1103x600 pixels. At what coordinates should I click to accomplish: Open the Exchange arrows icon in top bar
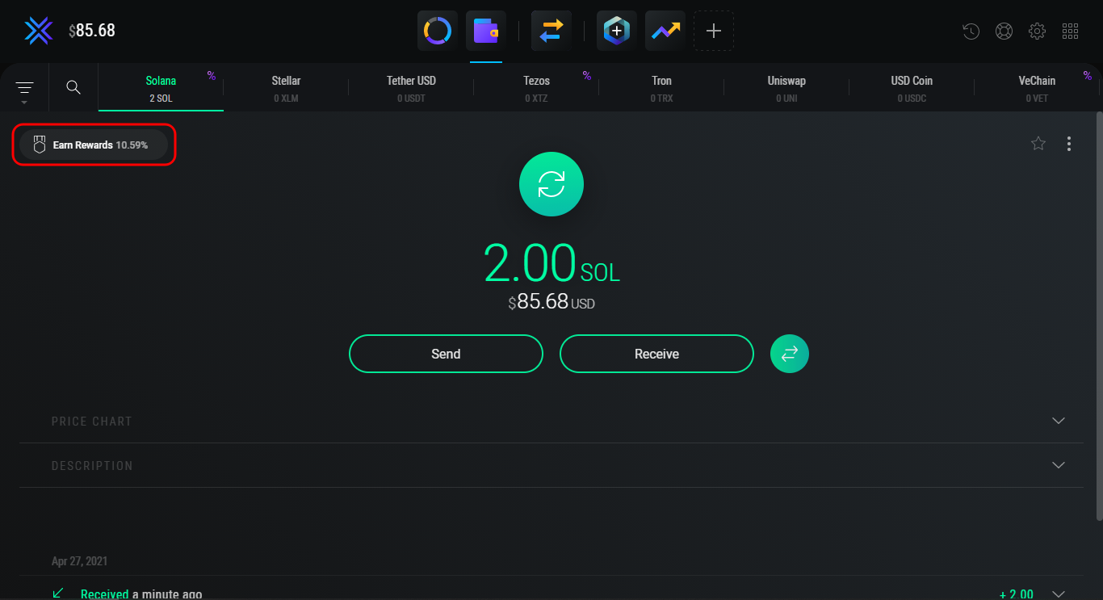(x=551, y=31)
